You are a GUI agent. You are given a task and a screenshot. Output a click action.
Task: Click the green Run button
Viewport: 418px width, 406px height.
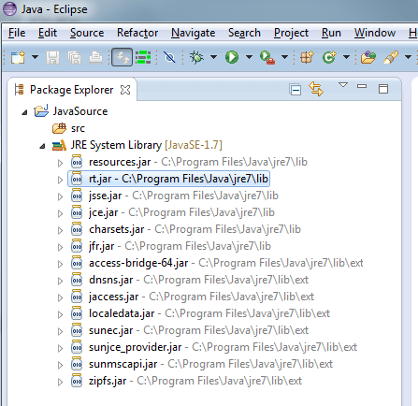(232, 57)
